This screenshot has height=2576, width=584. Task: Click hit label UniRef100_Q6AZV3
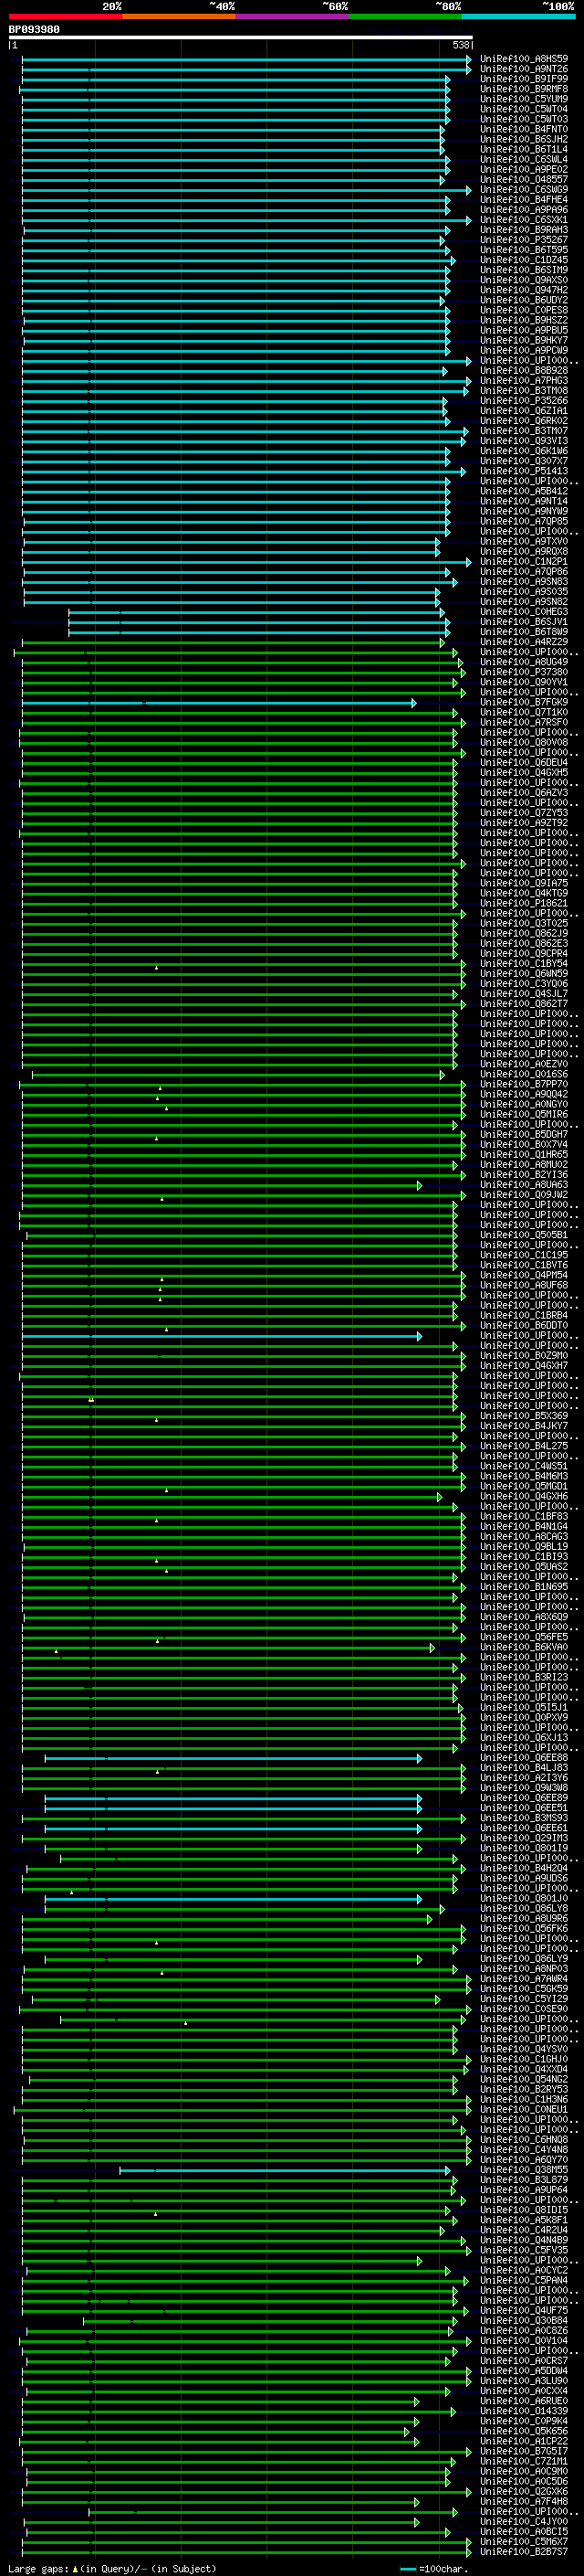point(524,793)
